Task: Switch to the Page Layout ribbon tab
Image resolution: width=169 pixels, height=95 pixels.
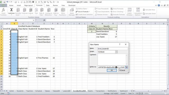Action: 29,5
